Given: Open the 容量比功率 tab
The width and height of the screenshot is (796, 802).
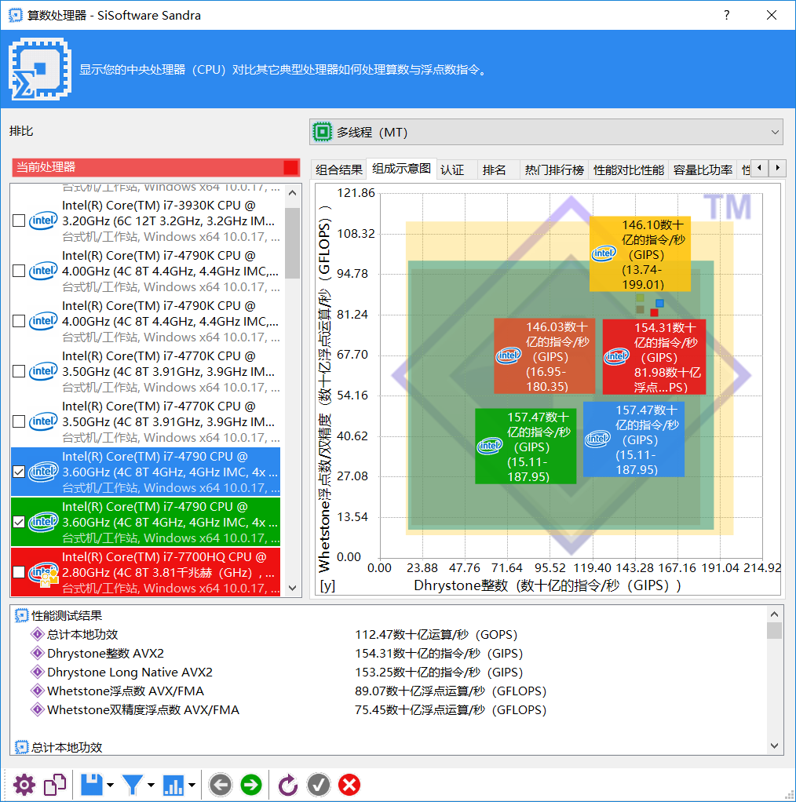Looking at the screenshot, I should pos(703,170).
